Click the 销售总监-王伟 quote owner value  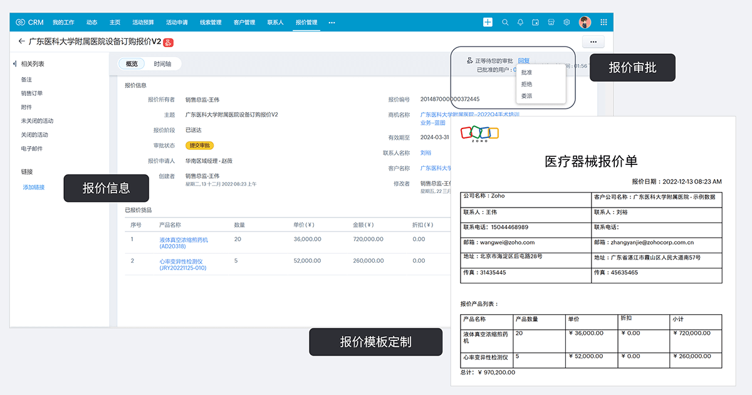(x=202, y=99)
